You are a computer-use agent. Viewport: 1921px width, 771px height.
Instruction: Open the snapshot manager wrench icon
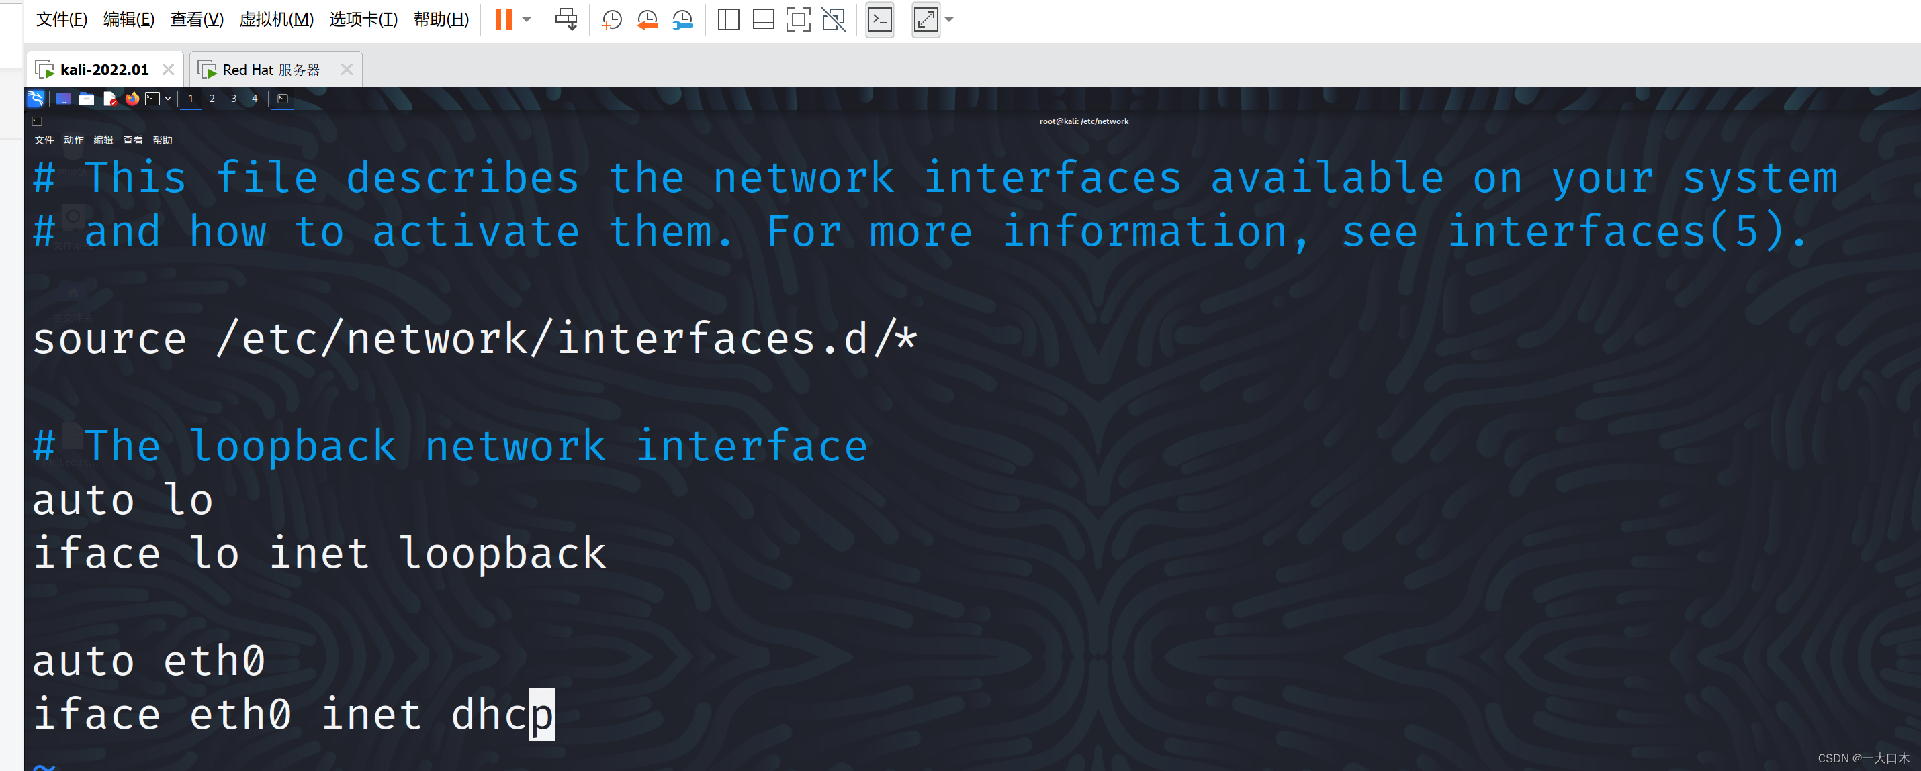tap(682, 19)
